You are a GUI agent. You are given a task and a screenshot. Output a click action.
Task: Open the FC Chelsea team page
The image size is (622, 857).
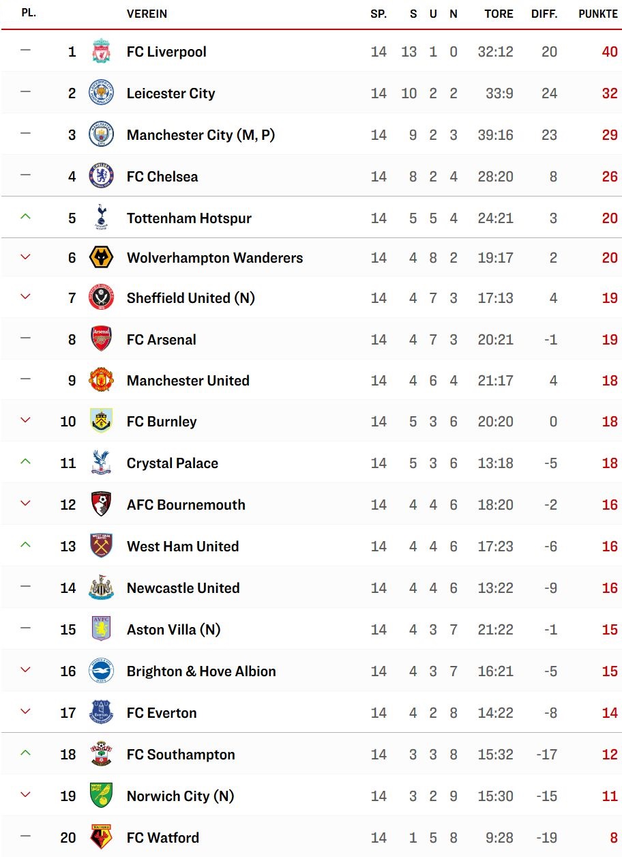pos(162,177)
